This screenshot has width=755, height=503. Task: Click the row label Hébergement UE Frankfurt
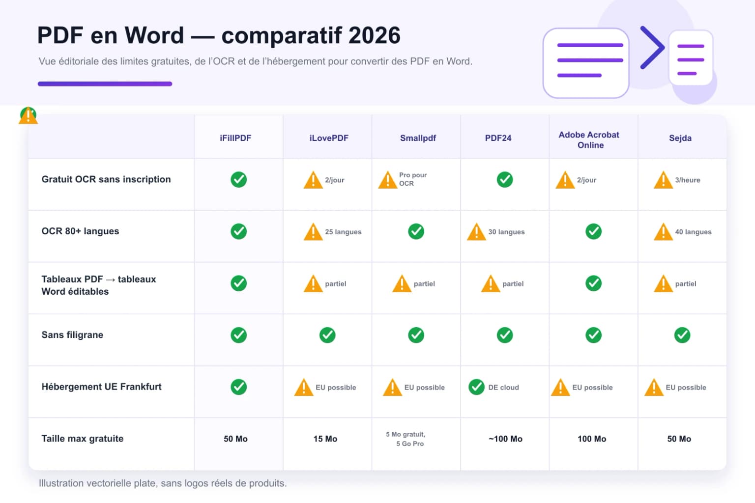tap(101, 387)
